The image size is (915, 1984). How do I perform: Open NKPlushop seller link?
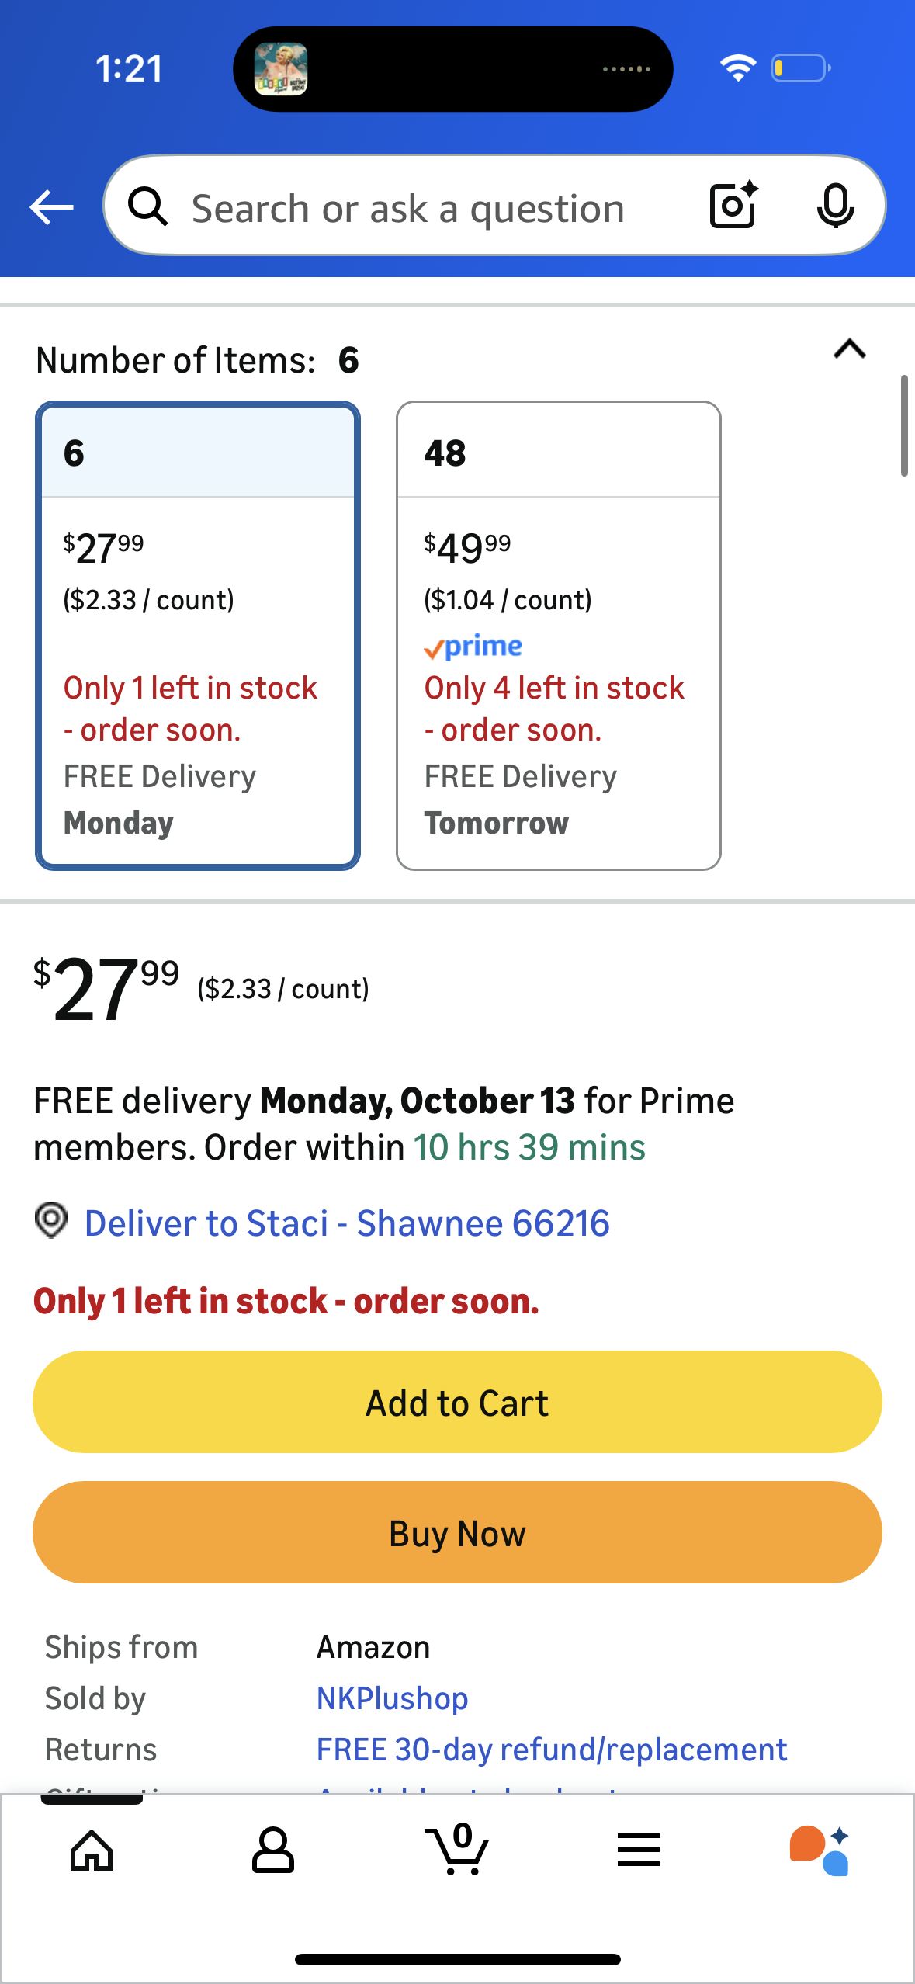coord(392,1698)
